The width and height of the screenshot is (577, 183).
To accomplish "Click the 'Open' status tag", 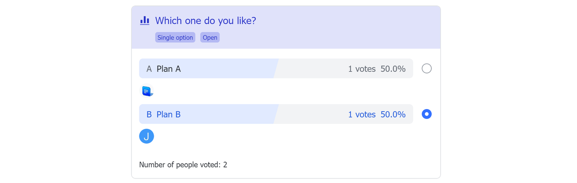I will (x=210, y=37).
